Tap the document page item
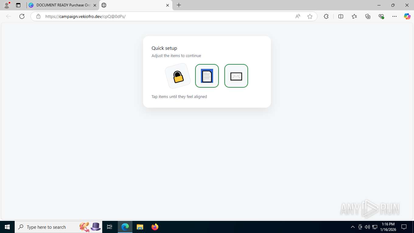Image resolution: width=414 pixels, height=233 pixels. click(x=207, y=76)
